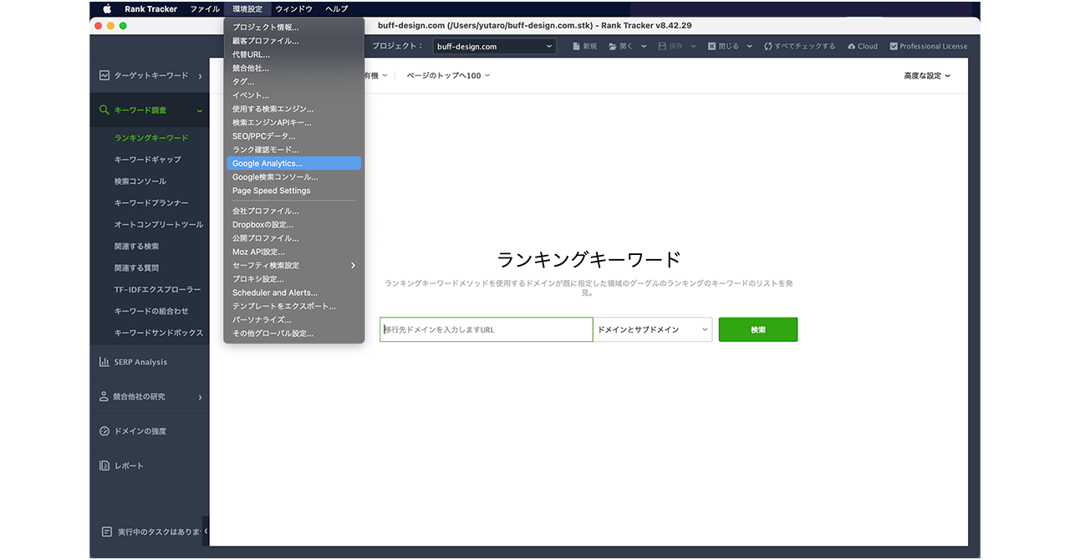Click the running tasks icon at sidebar bottom
Screen dimensions: 1070x560
pyautogui.click(x=106, y=532)
